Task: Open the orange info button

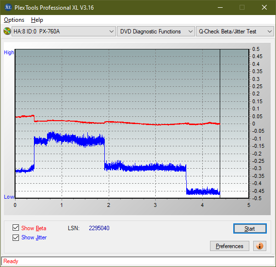Action: click(260, 246)
